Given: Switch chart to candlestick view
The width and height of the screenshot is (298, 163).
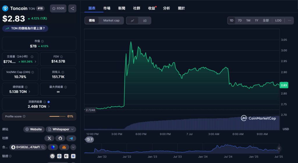Looking at the screenshot, I should pyautogui.click(x=145, y=21).
